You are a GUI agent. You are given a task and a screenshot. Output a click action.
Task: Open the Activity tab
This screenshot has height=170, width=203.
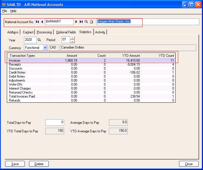(100, 32)
